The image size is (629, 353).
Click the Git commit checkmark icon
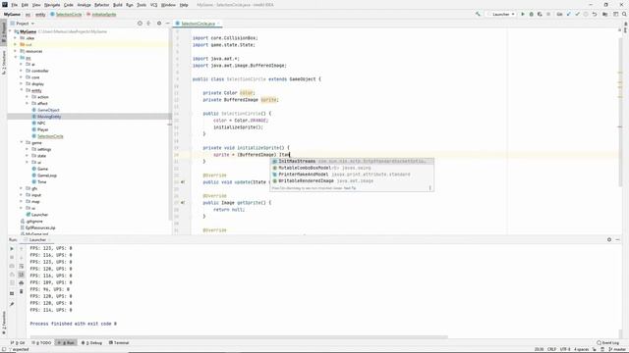coord(577,14)
